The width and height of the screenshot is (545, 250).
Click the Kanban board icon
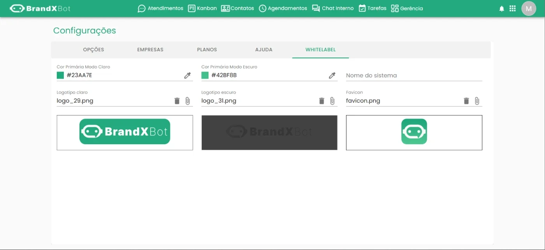[x=192, y=8]
